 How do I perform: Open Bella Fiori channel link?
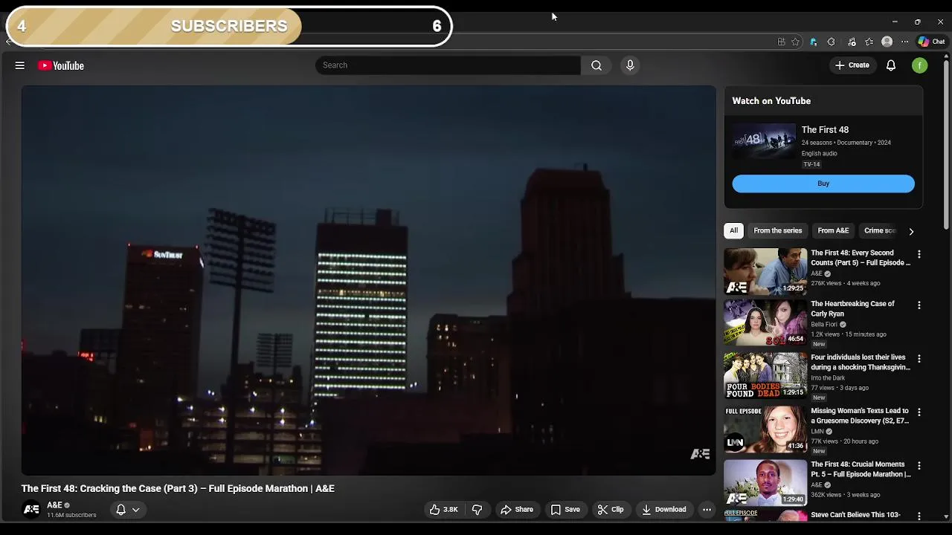tap(824, 325)
